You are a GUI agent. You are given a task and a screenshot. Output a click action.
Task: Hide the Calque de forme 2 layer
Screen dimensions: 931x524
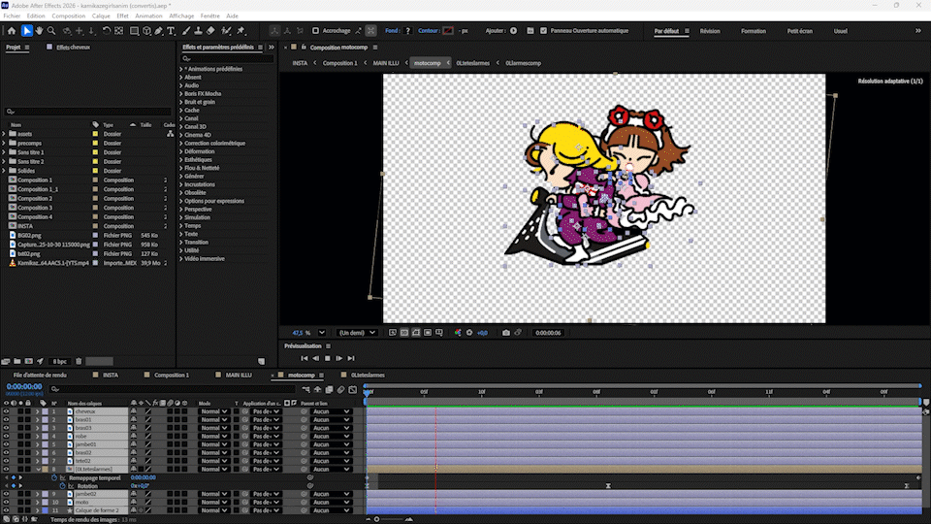click(6, 510)
